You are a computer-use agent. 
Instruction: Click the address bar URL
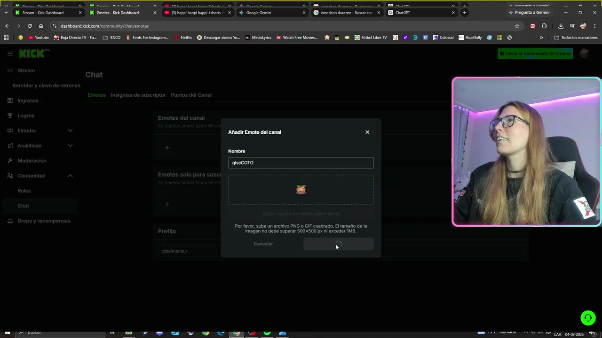pos(104,26)
